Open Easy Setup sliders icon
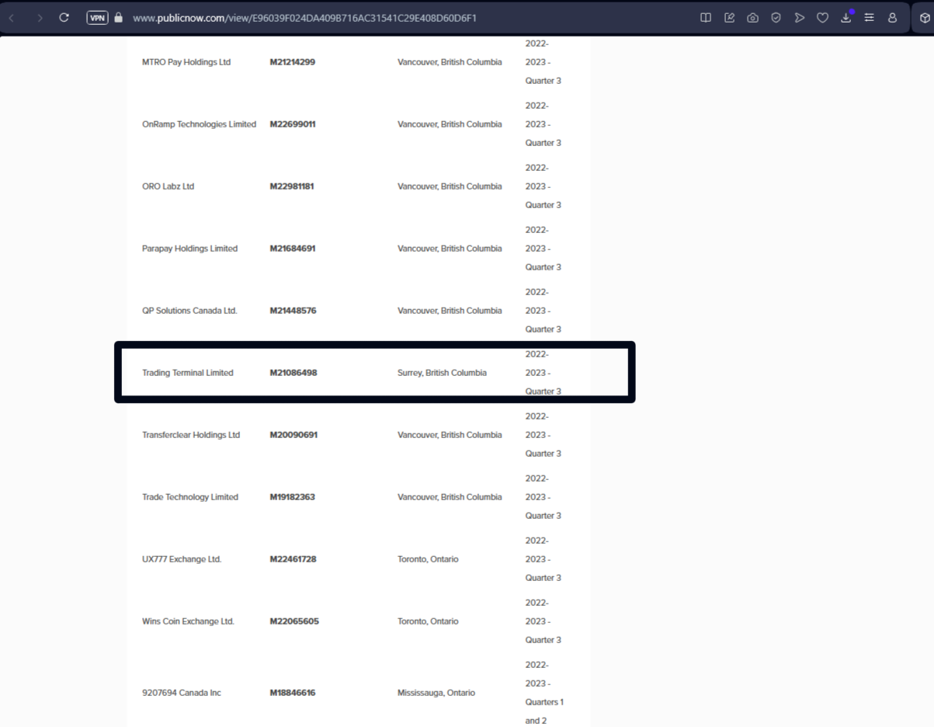 (869, 17)
